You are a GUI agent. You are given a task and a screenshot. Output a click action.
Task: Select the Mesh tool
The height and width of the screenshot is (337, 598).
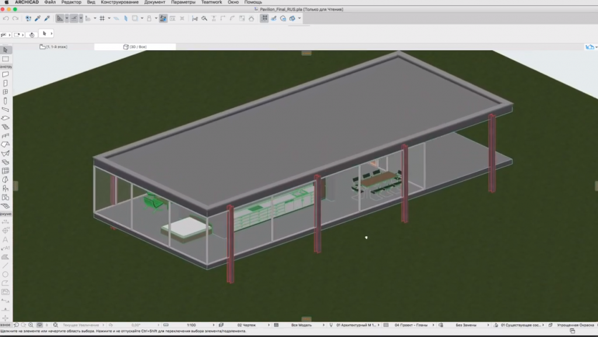5,206
